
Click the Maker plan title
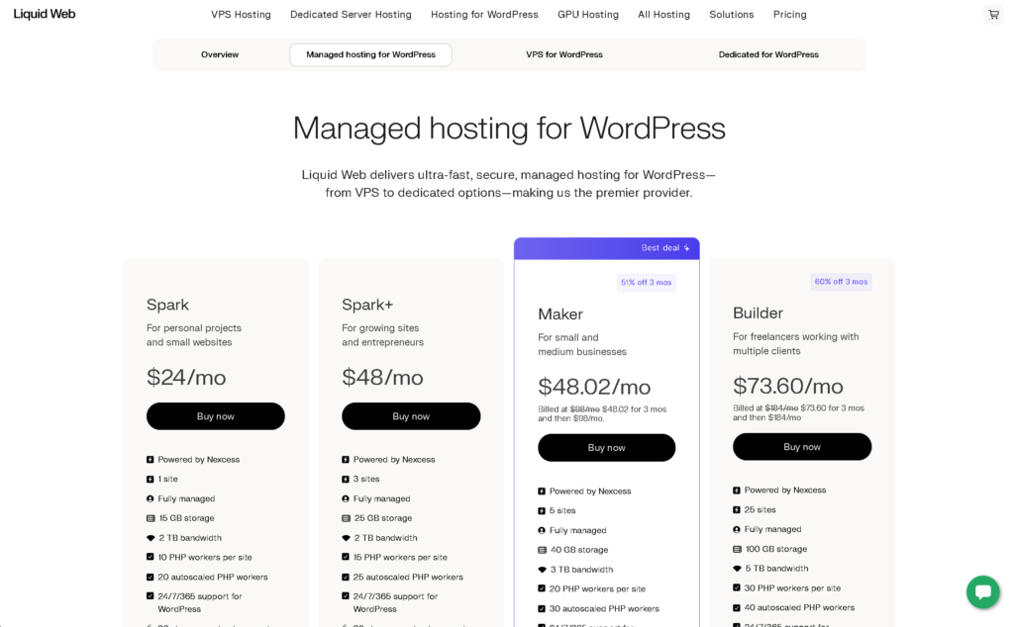[x=560, y=314]
